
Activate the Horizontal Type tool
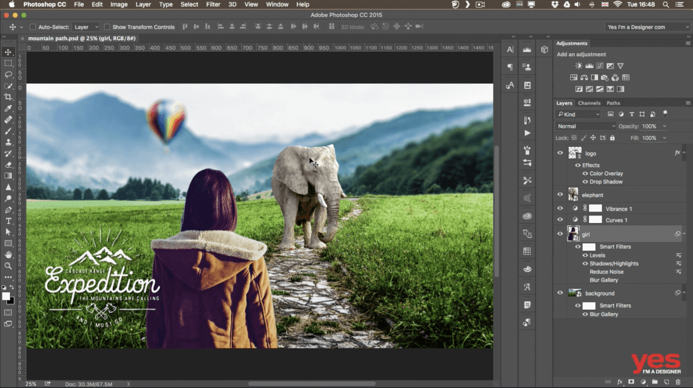pyautogui.click(x=8, y=221)
